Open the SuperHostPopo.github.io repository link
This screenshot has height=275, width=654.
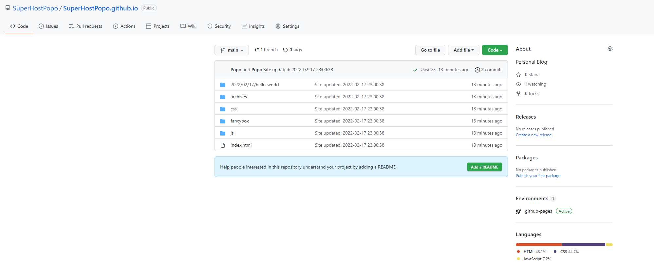101,8
